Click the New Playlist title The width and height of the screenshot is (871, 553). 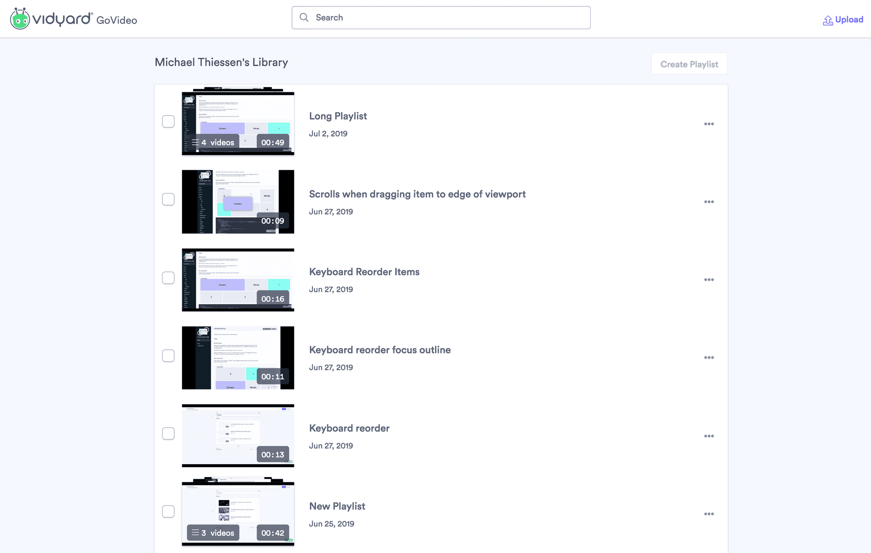[x=337, y=506]
